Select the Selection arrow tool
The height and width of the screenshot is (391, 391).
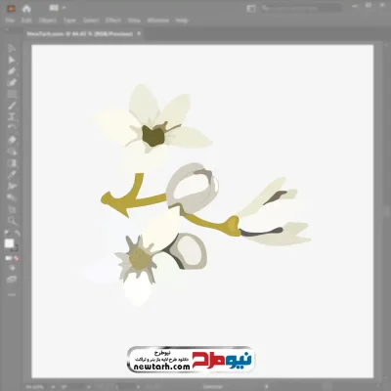pos(12,48)
